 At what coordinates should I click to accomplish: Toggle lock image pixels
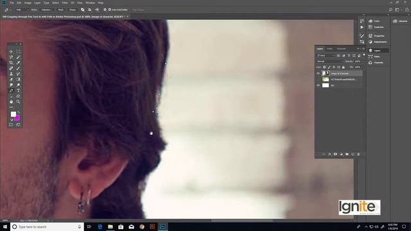329,67
